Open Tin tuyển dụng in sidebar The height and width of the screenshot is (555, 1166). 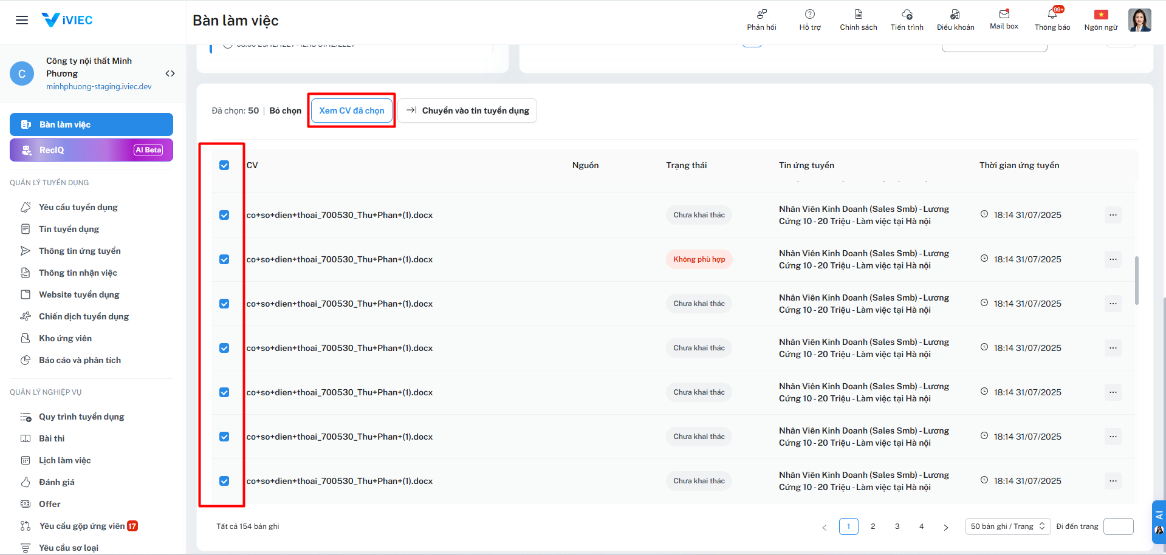pyautogui.click(x=69, y=229)
